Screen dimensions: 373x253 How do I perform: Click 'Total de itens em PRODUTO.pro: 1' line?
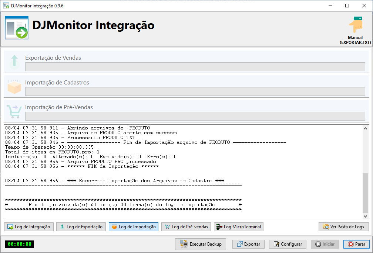(x=52, y=152)
